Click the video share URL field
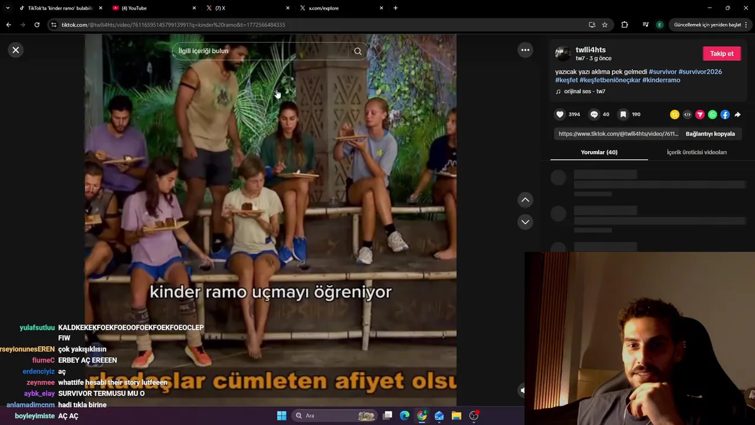 coord(618,134)
